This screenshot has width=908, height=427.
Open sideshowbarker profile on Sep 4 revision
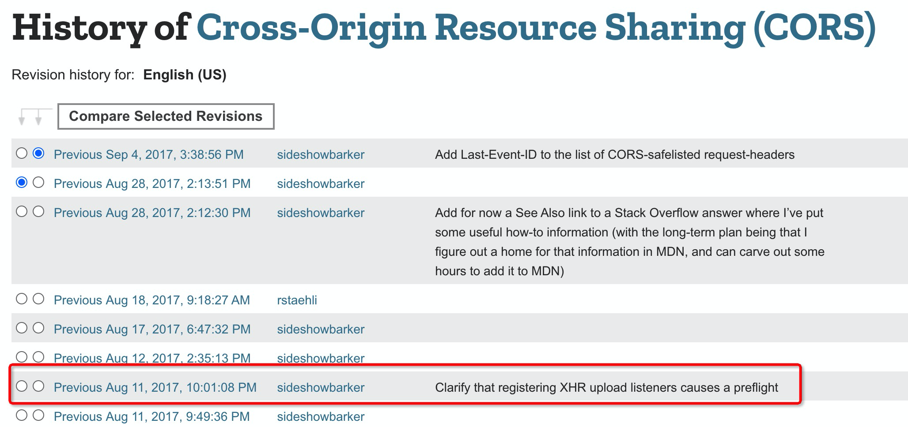(x=321, y=154)
